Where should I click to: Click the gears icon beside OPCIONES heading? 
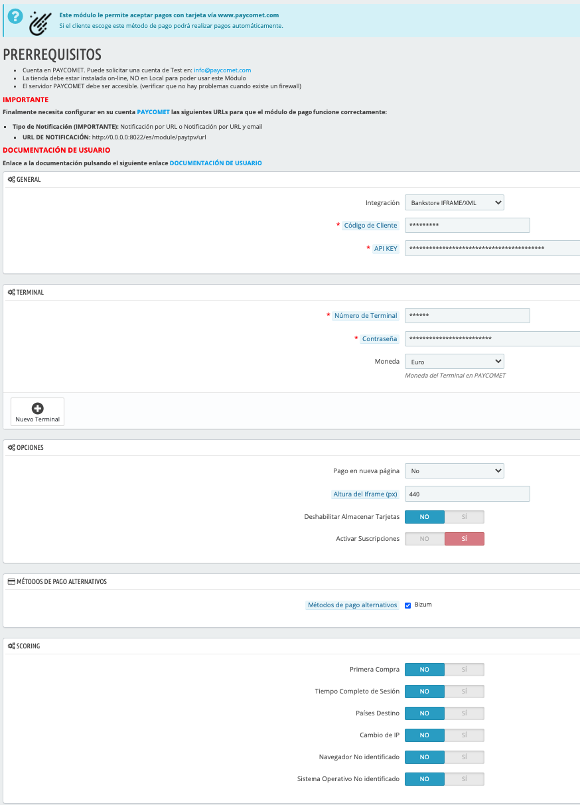pos(11,448)
